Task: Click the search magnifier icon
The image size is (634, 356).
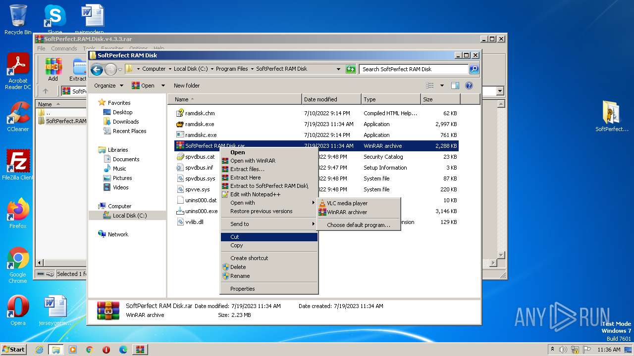Action: click(x=474, y=69)
